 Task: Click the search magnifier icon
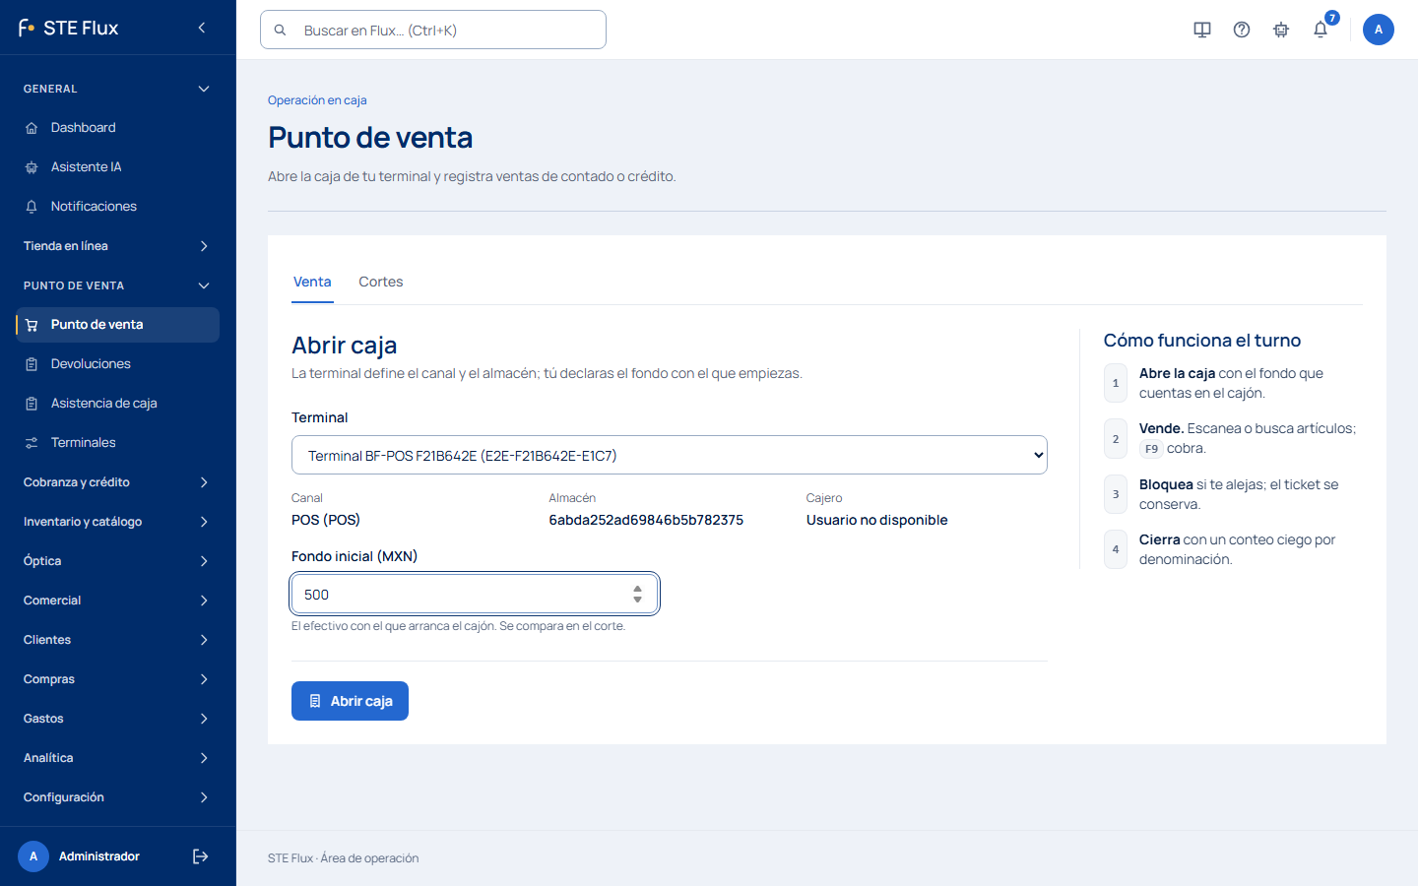(x=281, y=31)
